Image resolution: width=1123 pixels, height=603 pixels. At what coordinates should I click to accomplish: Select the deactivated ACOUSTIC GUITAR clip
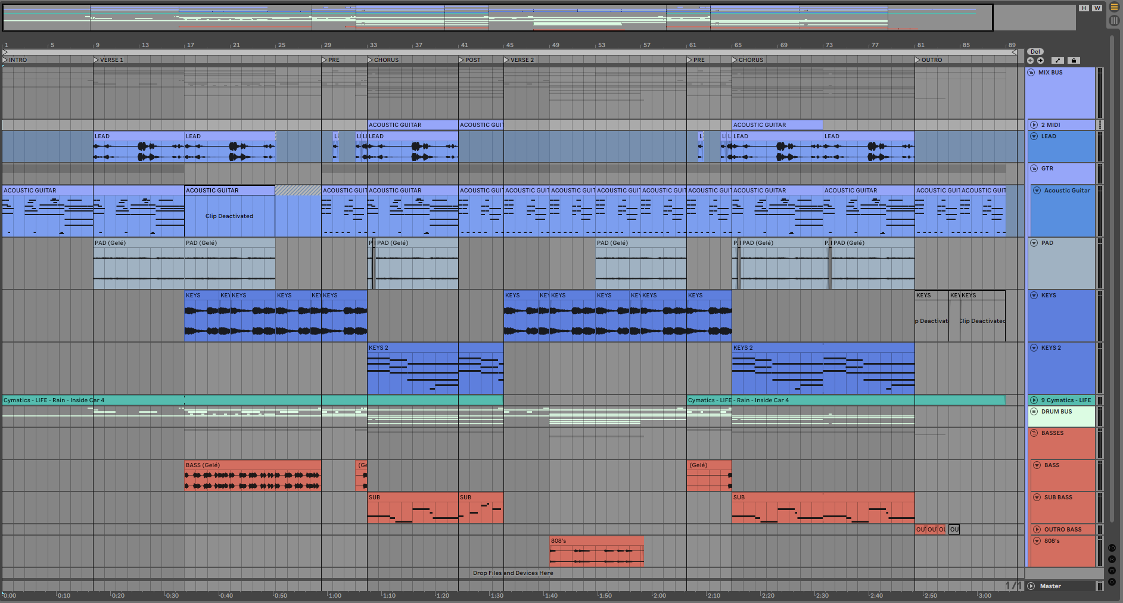click(x=229, y=212)
